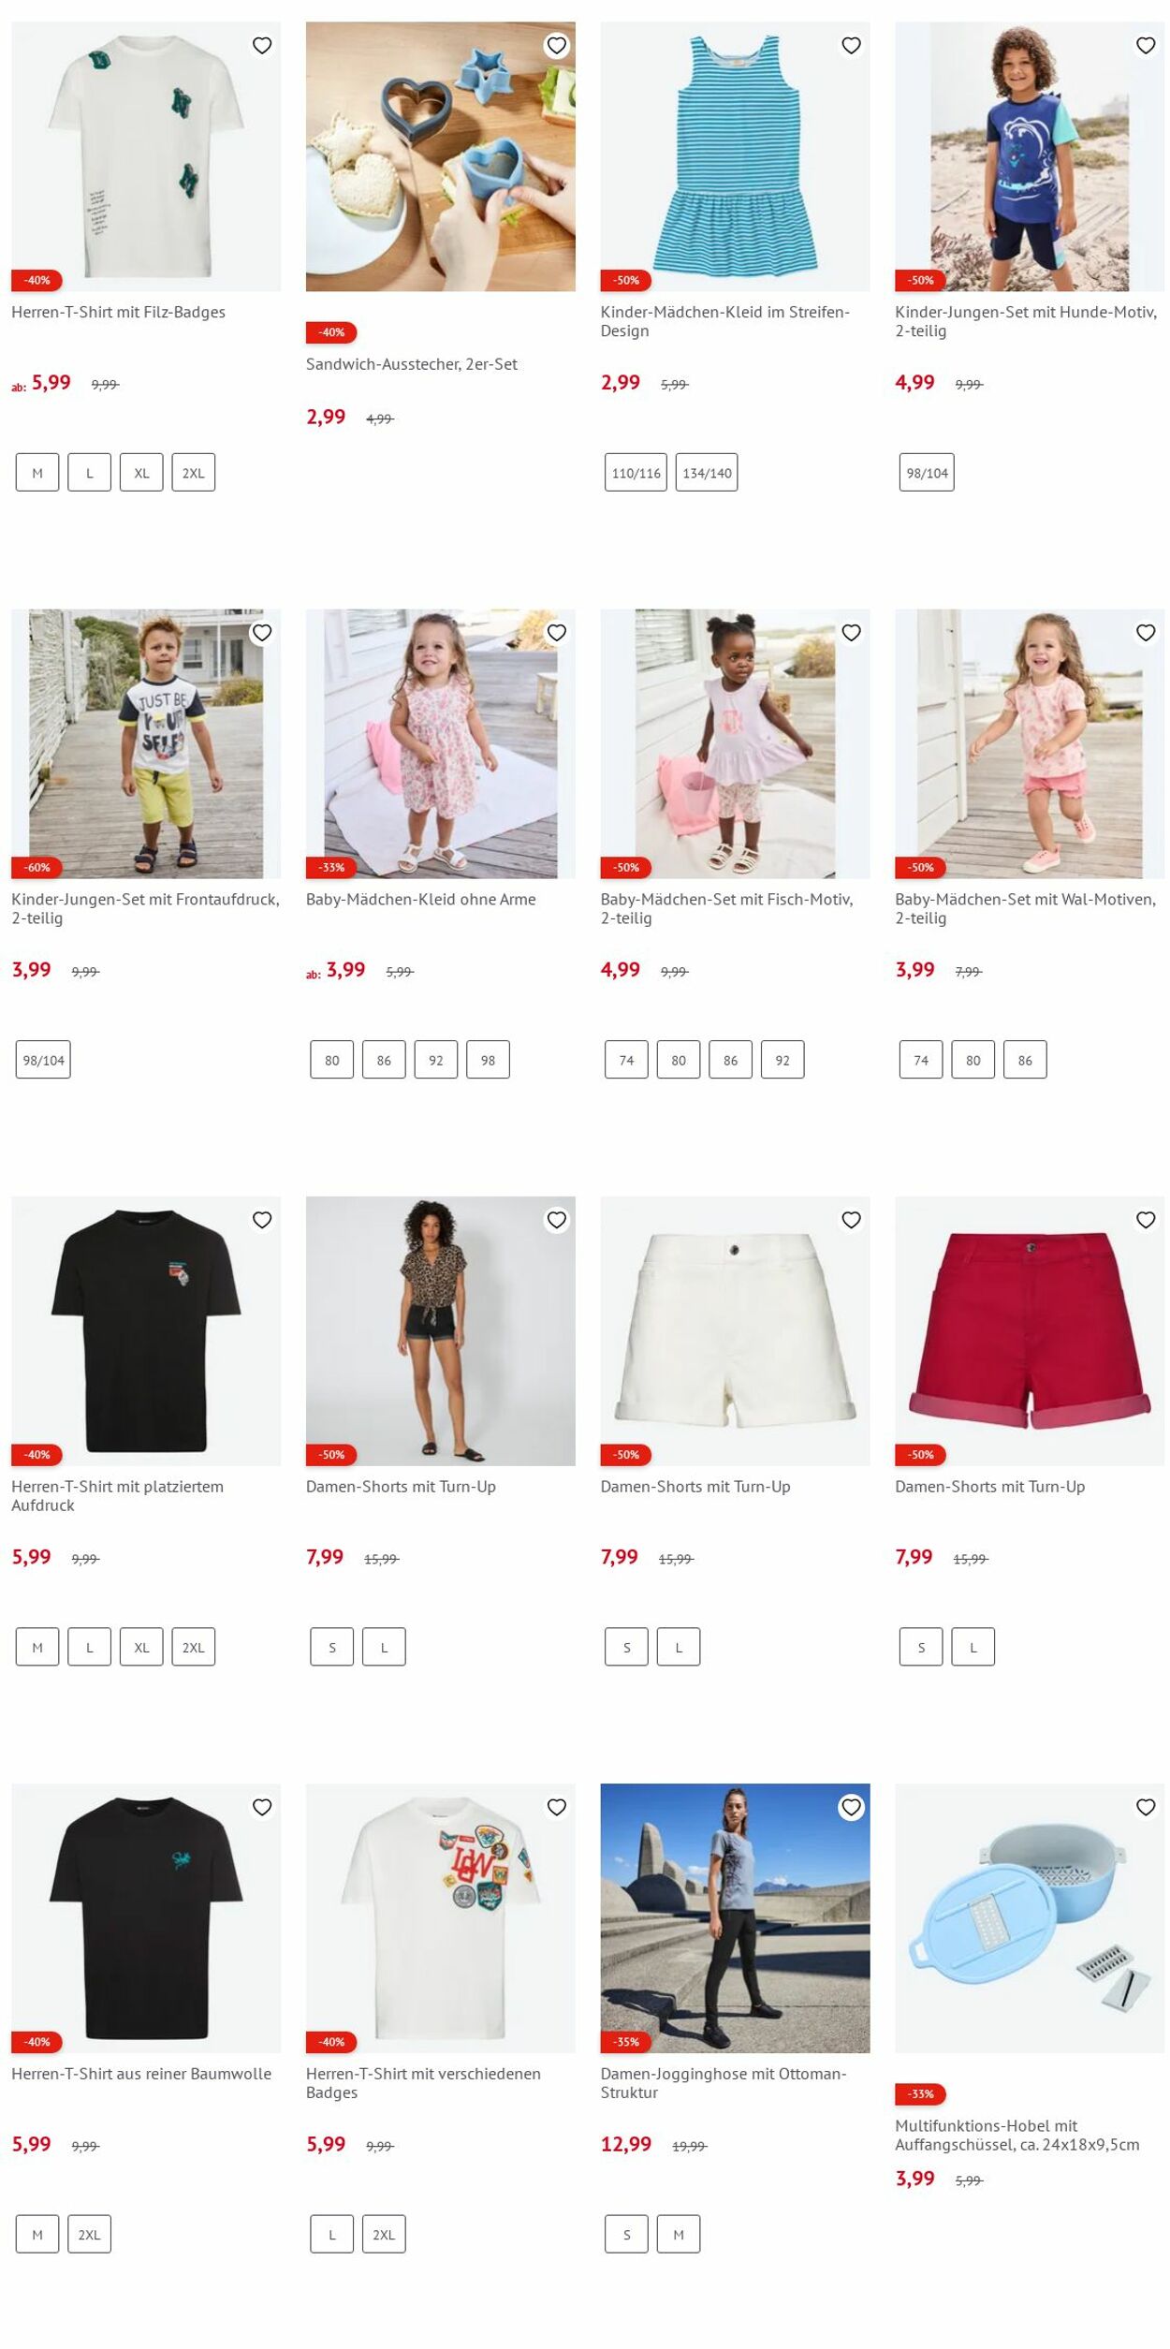Image resolution: width=1170 pixels, height=2349 pixels.
Task: Open Herren-T-Shirt aus reiner Baumwolle link
Action: coord(141,2074)
